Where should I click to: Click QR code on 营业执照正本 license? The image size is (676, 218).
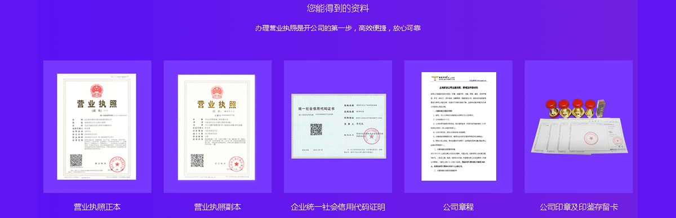coord(76,160)
